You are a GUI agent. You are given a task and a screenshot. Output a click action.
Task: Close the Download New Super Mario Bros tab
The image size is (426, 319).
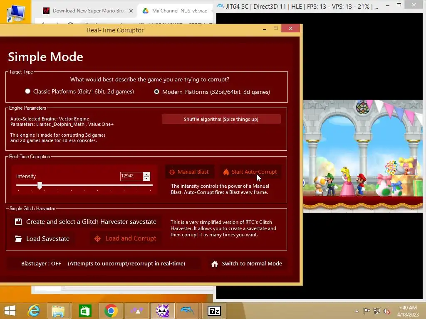pos(131,11)
